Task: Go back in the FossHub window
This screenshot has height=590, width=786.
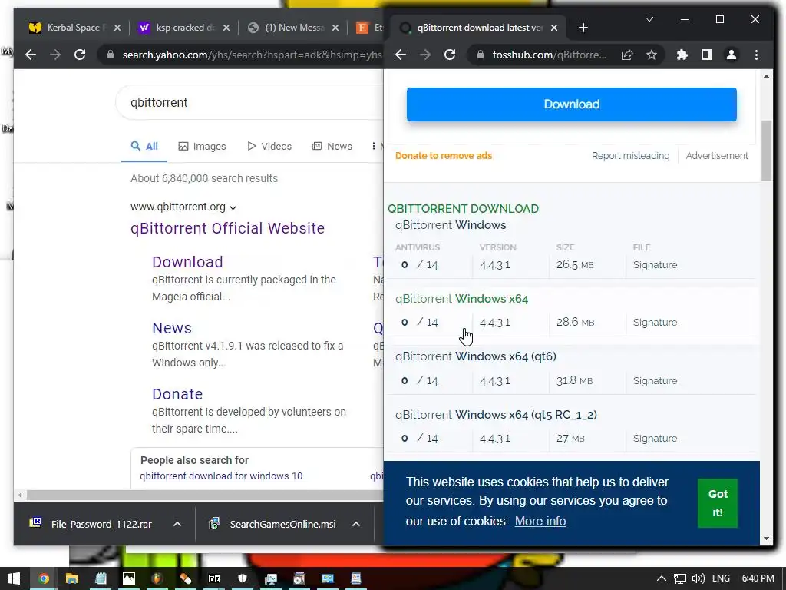Action: [401, 55]
